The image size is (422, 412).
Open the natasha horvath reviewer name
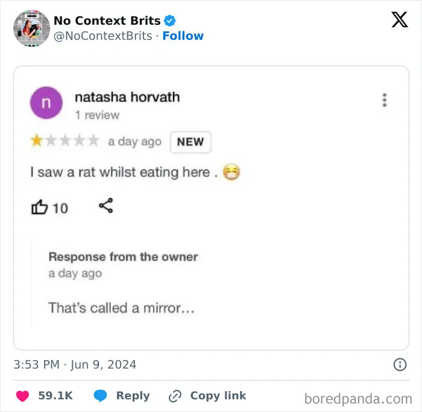pos(127,97)
